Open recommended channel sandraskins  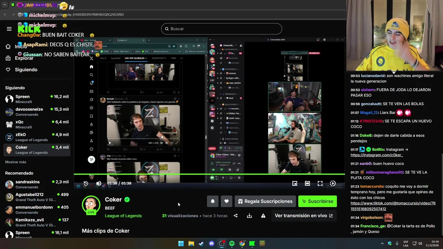37,184
